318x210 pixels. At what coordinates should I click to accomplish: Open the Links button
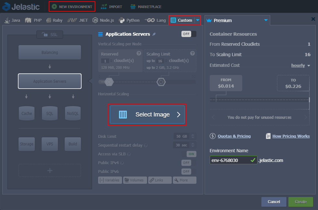(x=160, y=180)
